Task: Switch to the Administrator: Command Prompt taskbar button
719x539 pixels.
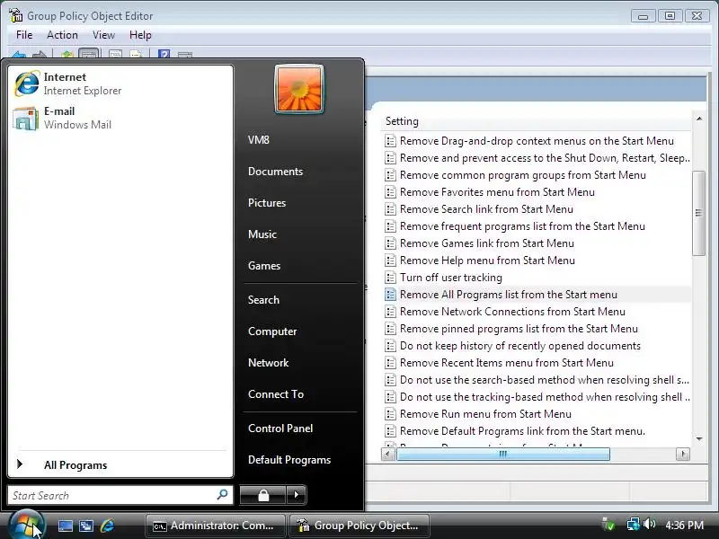Action: point(215,526)
